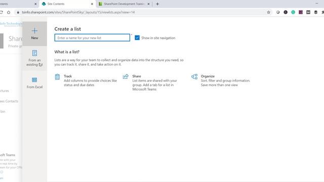Bookmark this page with the star icon
324x182 pixels.
click(x=268, y=12)
